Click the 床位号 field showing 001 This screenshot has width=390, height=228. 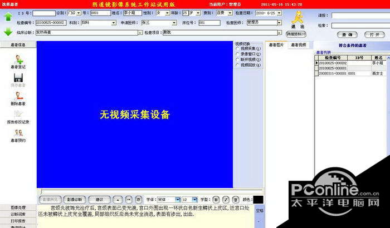tap(209, 23)
